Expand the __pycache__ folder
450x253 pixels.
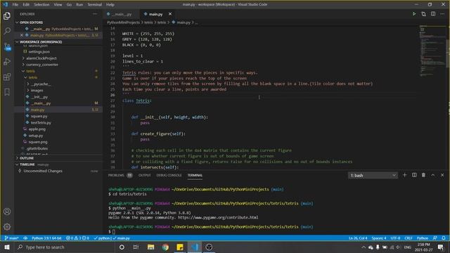pos(40,84)
